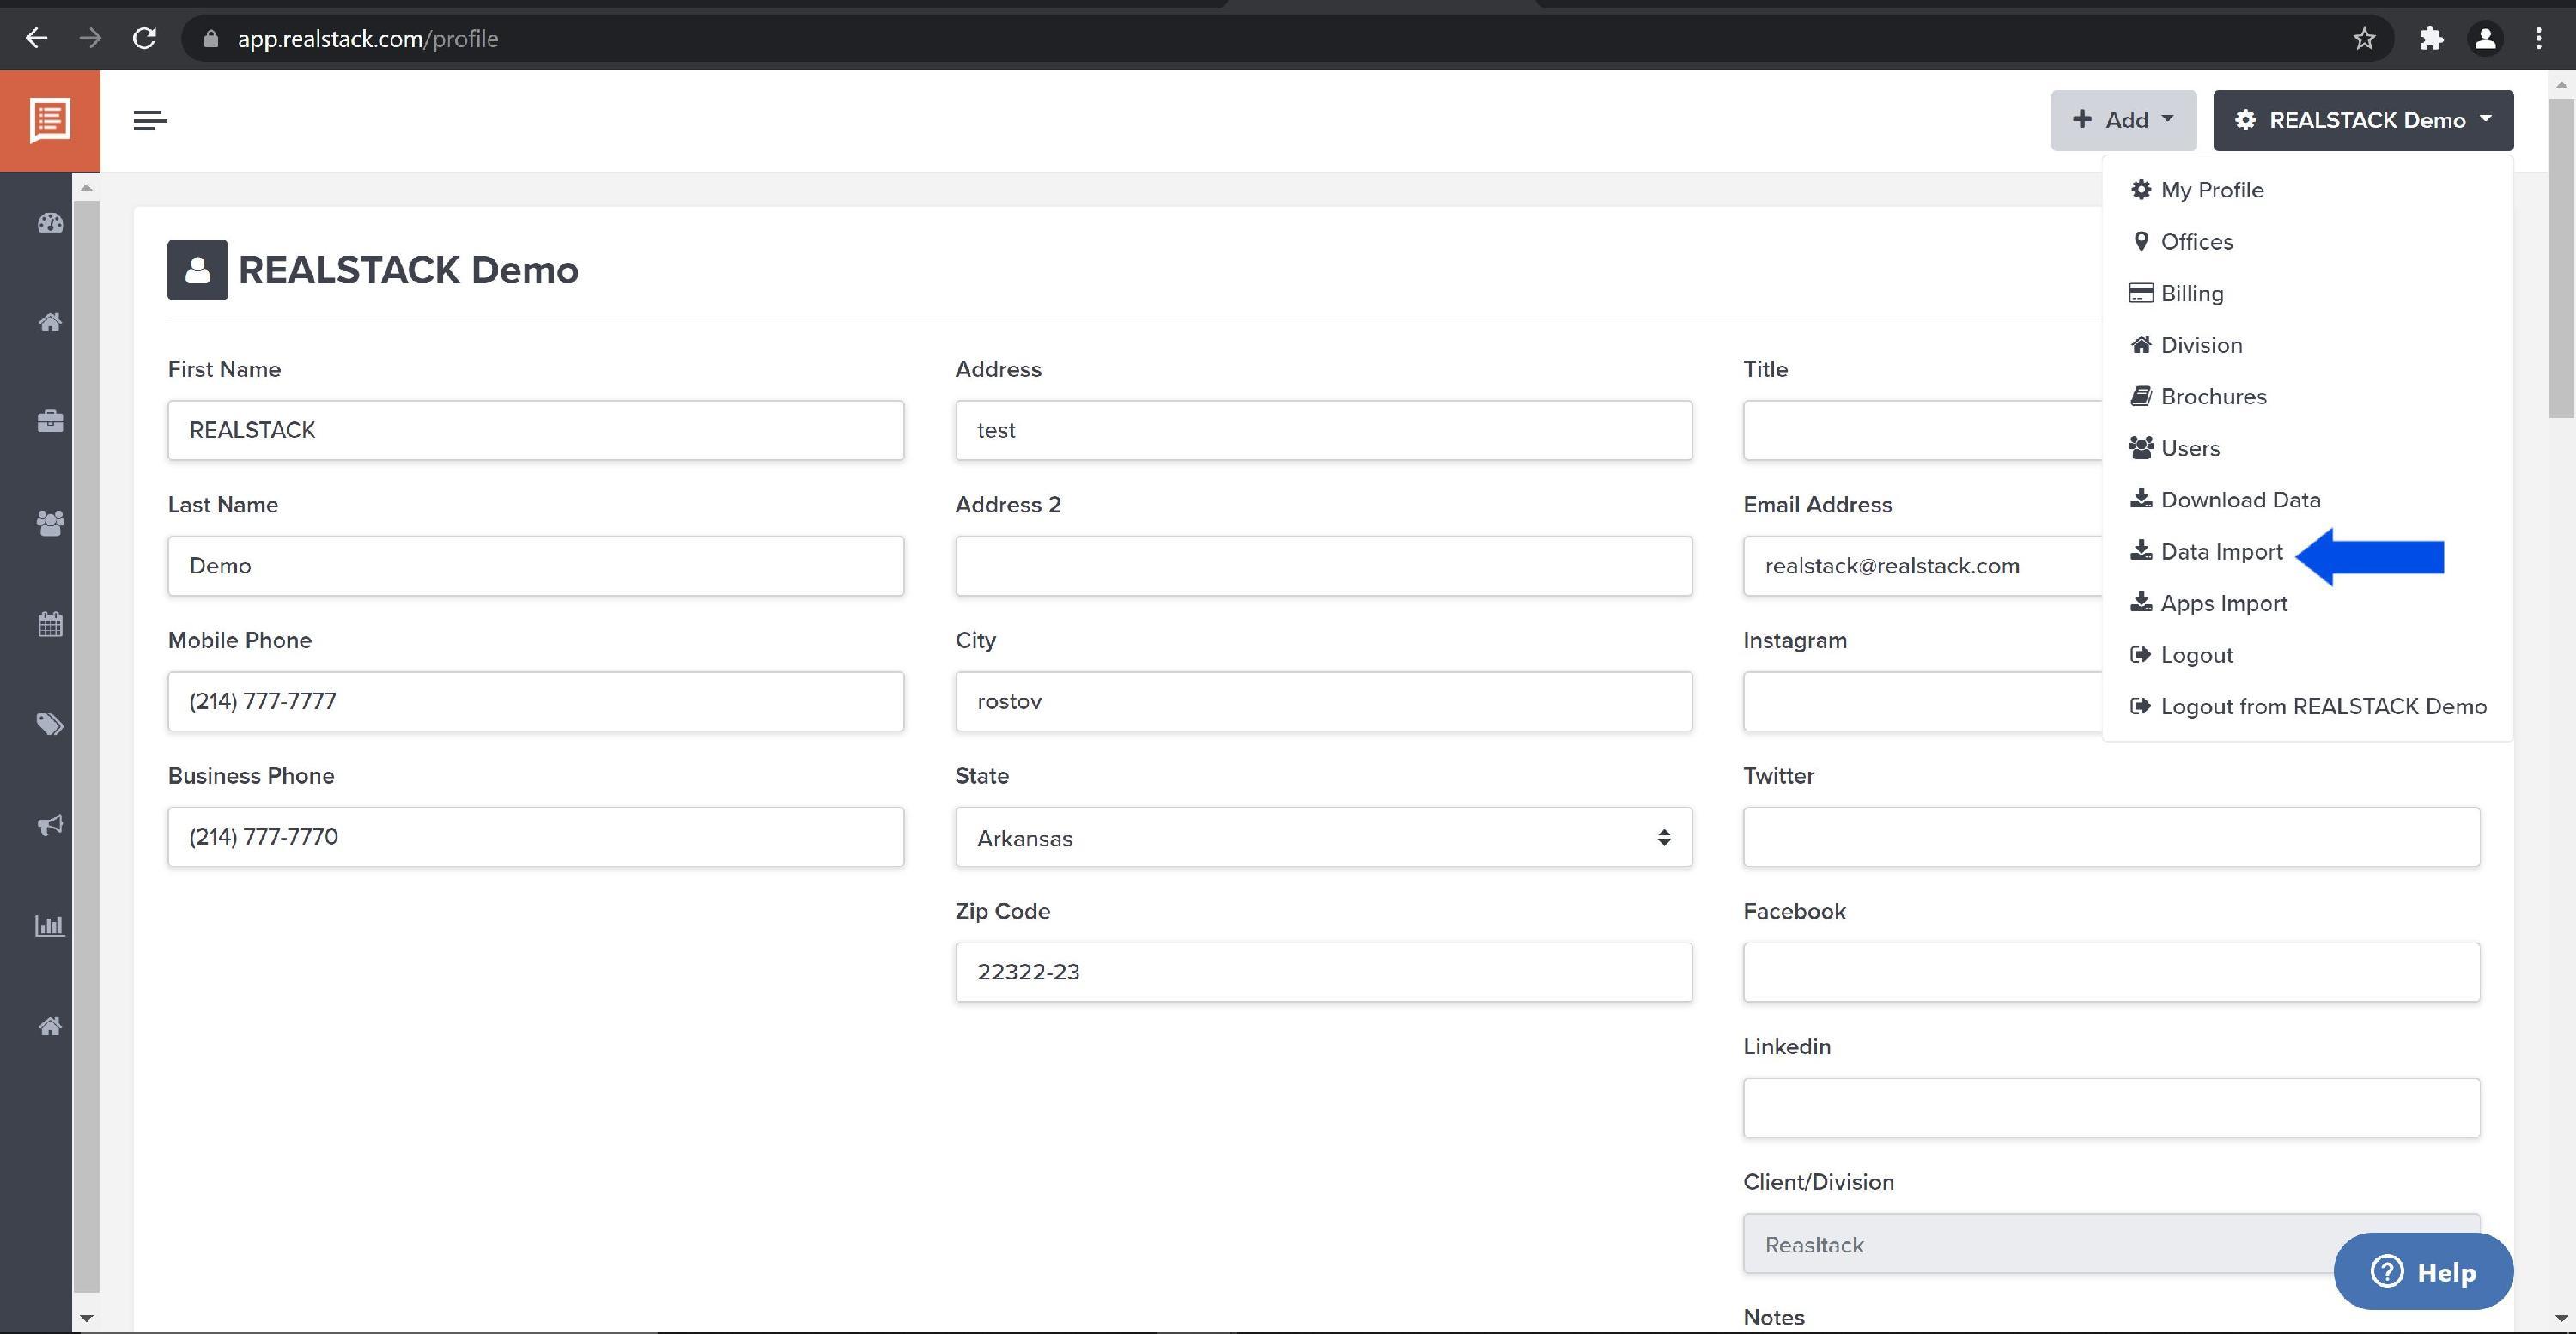This screenshot has width=2576, height=1334.
Task: Click the Help button
Action: 2423,1272
